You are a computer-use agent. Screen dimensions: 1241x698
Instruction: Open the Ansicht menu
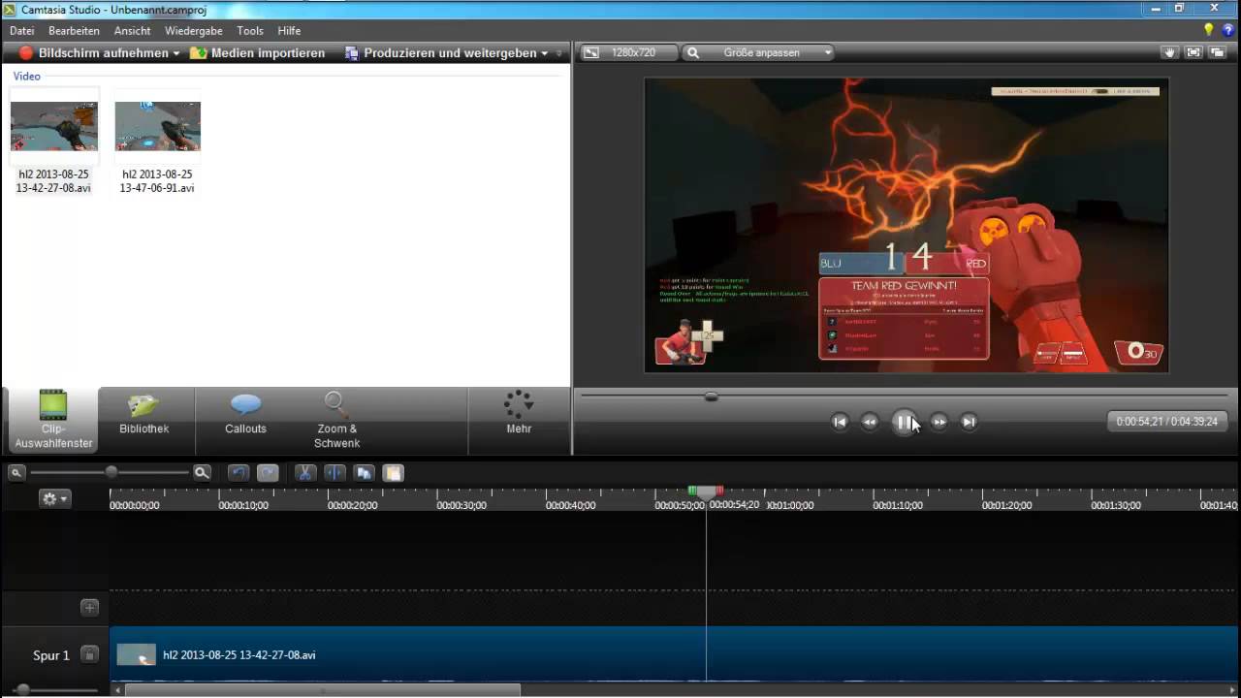tap(132, 31)
